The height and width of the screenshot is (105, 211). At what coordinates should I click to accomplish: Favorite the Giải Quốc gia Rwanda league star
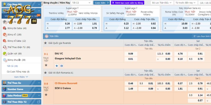coord(45,43)
